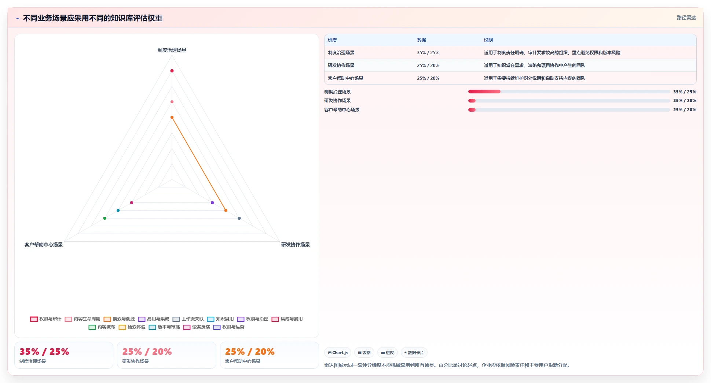Hide the 检索体验 legend series
Screen dimensions: 711x383
[132, 327]
